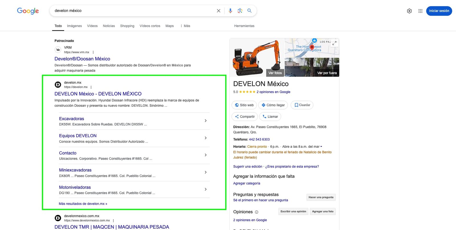Image resolution: width=456 pixels, height=230 pixels.
Task: Open the VRM ad options three-dot menu
Action: click(93, 52)
